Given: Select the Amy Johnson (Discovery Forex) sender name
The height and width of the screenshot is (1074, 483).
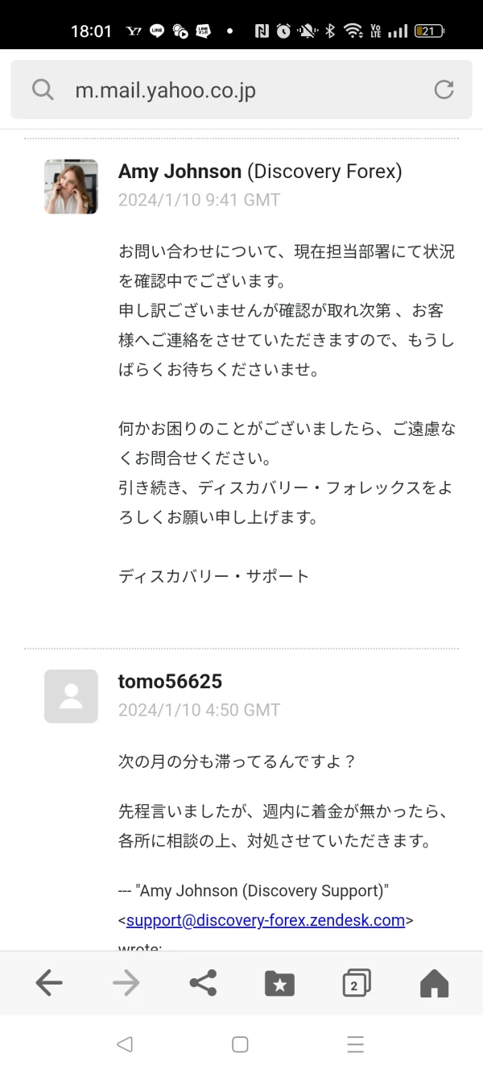Looking at the screenshot, I should [x=259, y=172].
